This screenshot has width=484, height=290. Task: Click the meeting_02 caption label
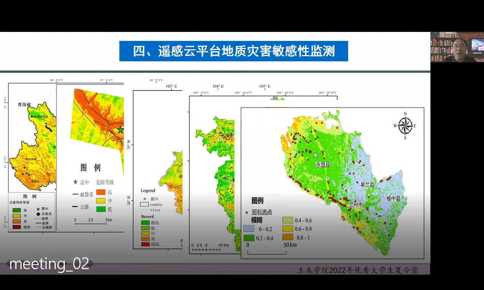point(49,264)
